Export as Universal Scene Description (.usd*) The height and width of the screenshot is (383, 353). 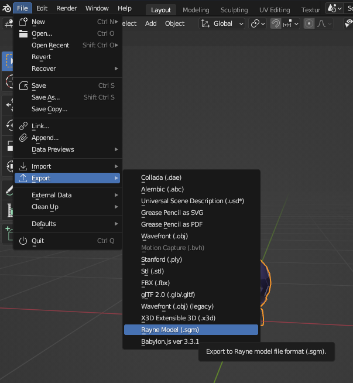point(191,201)
